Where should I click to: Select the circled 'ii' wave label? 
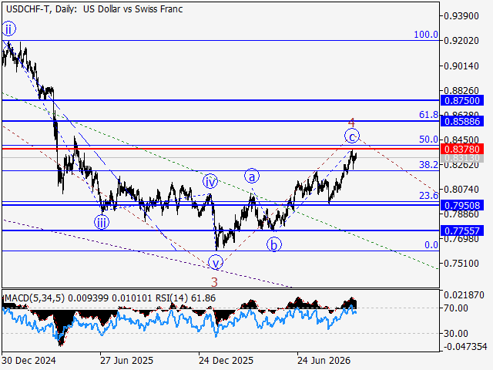tap(8, 29)
